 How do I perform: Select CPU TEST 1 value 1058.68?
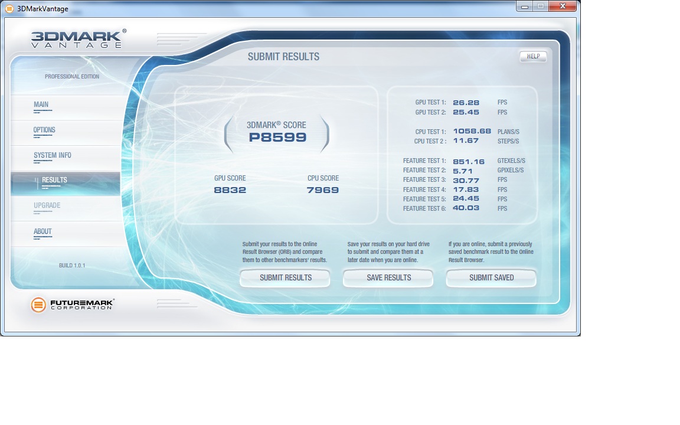point(472,131)
